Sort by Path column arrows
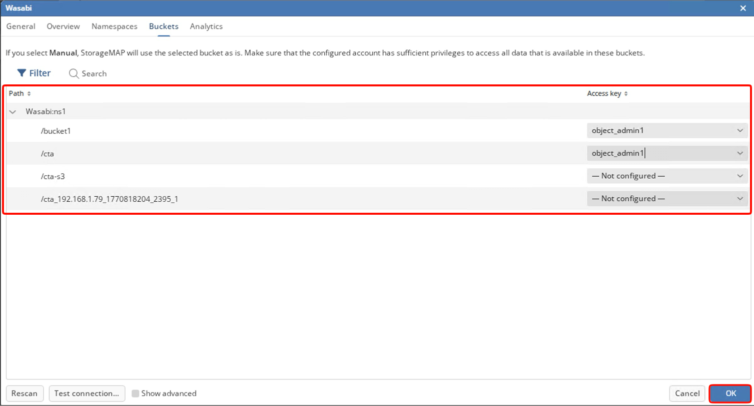The height and width of the screenshot is (406, 754). click(x=29, y=93)
